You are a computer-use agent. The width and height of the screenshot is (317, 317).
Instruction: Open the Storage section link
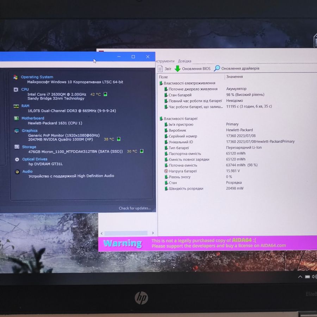tap(29, 147)
